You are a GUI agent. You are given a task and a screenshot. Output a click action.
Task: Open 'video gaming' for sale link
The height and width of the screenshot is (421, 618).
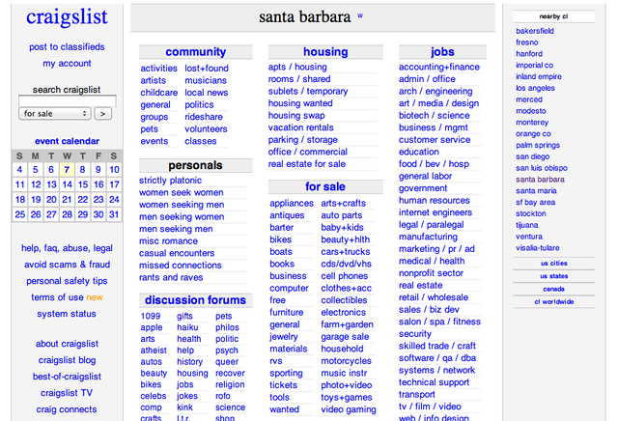point(349,410)
